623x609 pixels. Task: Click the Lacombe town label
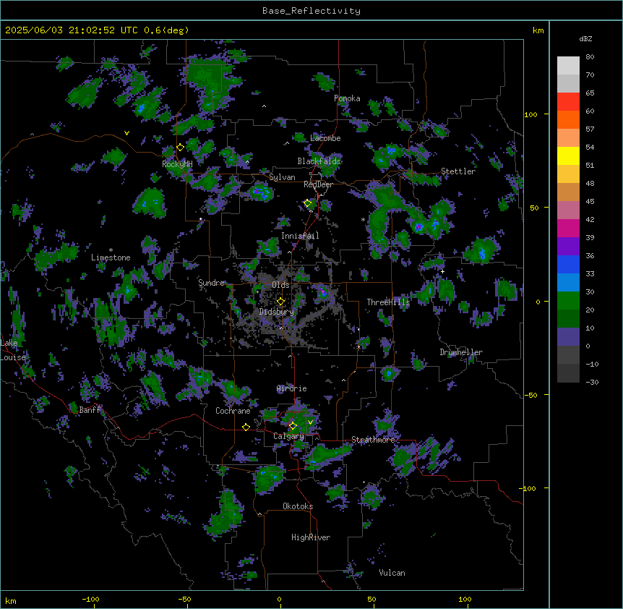tap(325, 138)
